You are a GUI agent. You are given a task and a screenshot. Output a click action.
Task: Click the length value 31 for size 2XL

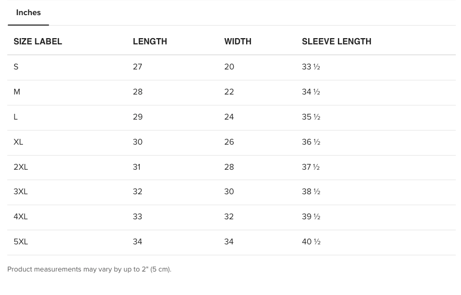[x=137, y=167]
